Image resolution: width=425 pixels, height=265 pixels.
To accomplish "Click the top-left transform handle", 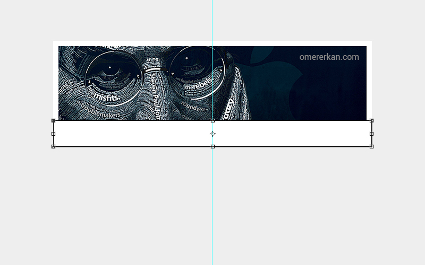I will 53,121.
